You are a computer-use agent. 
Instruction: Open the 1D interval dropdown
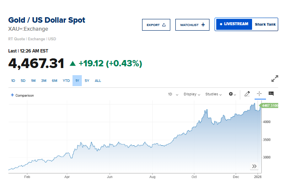pyautogui.click(x=173, y=94)
